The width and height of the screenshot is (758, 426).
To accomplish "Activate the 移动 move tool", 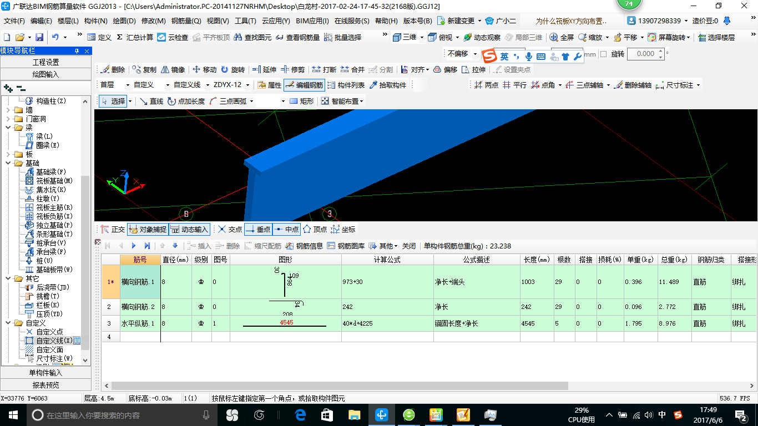I will tap(204, 69).
